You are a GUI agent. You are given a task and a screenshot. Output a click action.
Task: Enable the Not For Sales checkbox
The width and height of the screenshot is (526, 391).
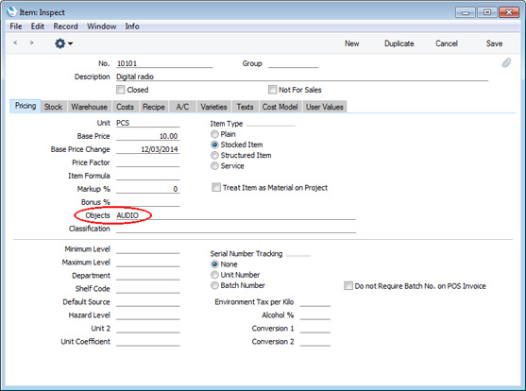point(272,90)
